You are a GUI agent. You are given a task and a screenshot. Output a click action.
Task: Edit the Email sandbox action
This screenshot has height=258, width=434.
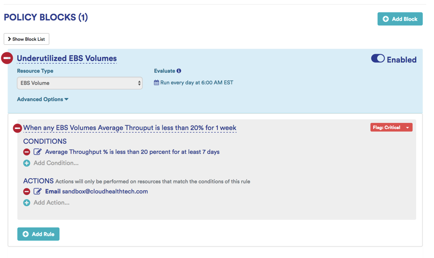pos(38,191)
